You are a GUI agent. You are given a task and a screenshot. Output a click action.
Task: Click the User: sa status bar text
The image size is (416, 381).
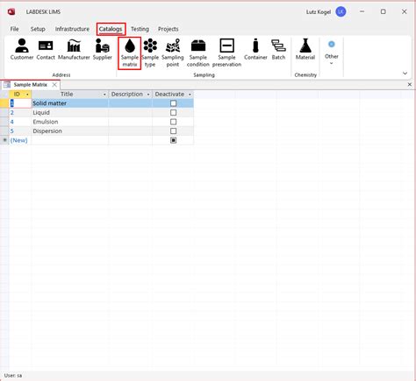tap(13, 376)
